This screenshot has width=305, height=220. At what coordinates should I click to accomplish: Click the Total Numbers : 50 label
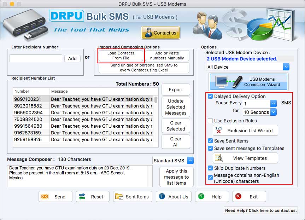pos(137,84)
